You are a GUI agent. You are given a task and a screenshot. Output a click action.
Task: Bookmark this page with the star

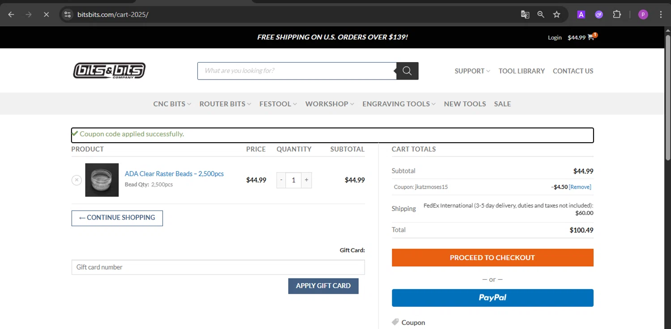(556, 14)
